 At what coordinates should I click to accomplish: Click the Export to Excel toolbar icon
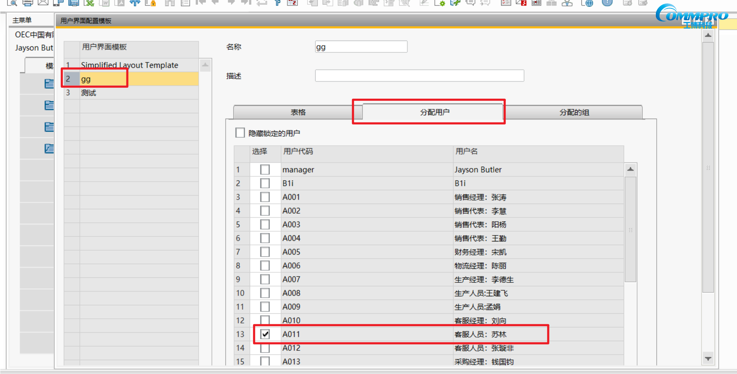coord(89,3)
